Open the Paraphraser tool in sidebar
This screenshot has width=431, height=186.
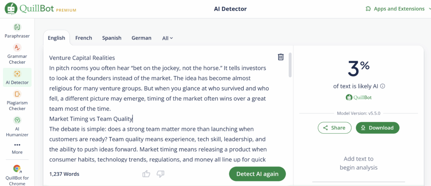pyautogui.click(x=17, y=31)
